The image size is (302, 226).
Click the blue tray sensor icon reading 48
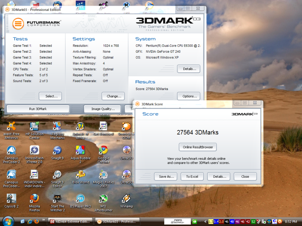232,221
